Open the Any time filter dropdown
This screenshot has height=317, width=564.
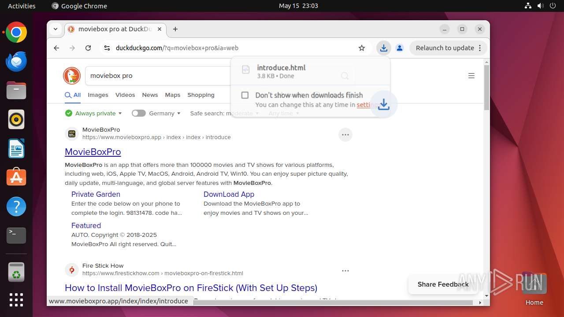point(284,113)
